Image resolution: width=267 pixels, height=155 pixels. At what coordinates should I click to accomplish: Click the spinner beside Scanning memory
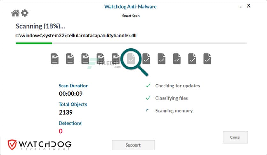pyautogui.click(x=148, y=110)
